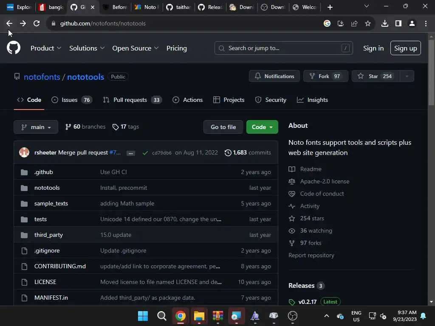Go back with the browser back arrow
The image size is (435, 326).
pos(9,24)
